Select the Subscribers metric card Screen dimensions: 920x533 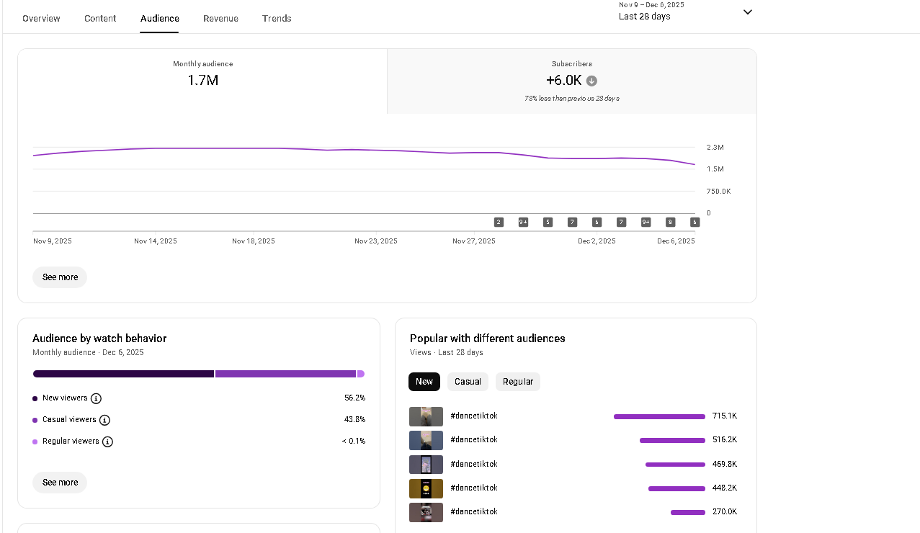coord(571,81)
